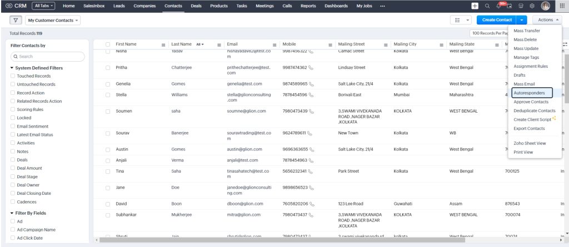The image size is (569, 247).
Task: Toggle the filter funnel icon
Action: point(16,21)
